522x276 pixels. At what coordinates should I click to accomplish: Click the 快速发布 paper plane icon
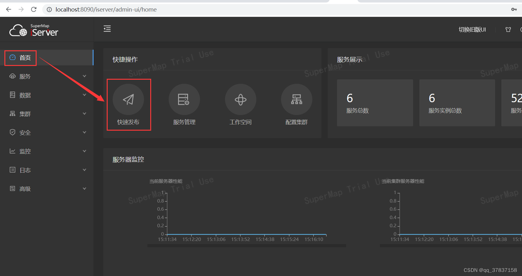128,99
